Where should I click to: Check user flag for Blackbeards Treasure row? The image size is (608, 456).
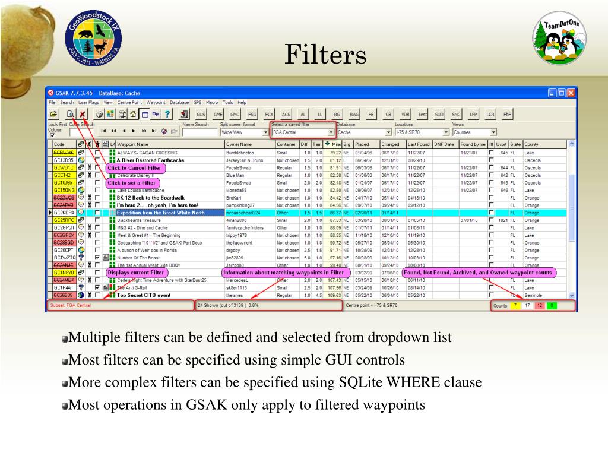pos(97,220)
